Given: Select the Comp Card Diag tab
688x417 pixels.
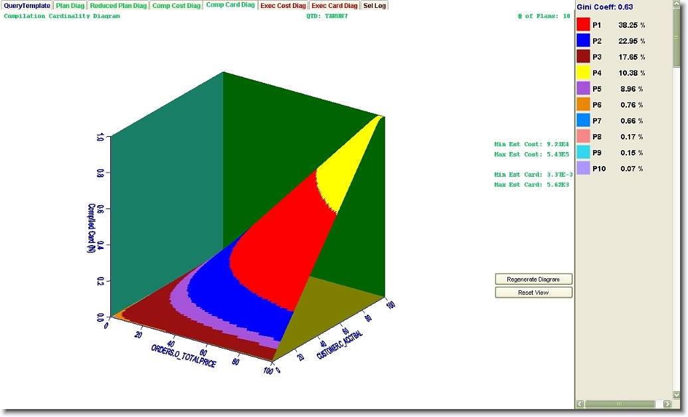Looking at the screenshot, I should [x=230, y=5].
